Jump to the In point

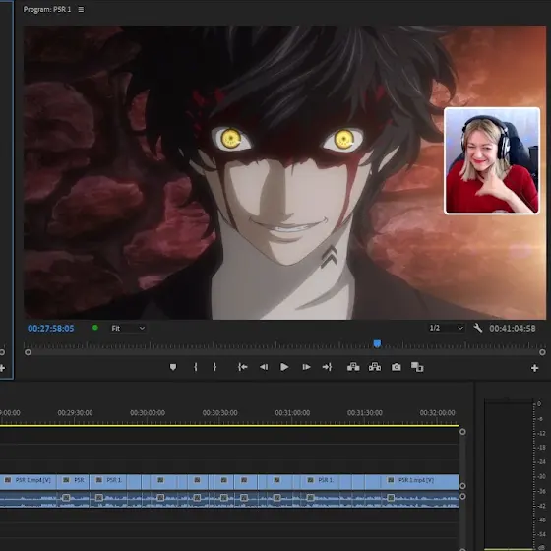point(242,367)
